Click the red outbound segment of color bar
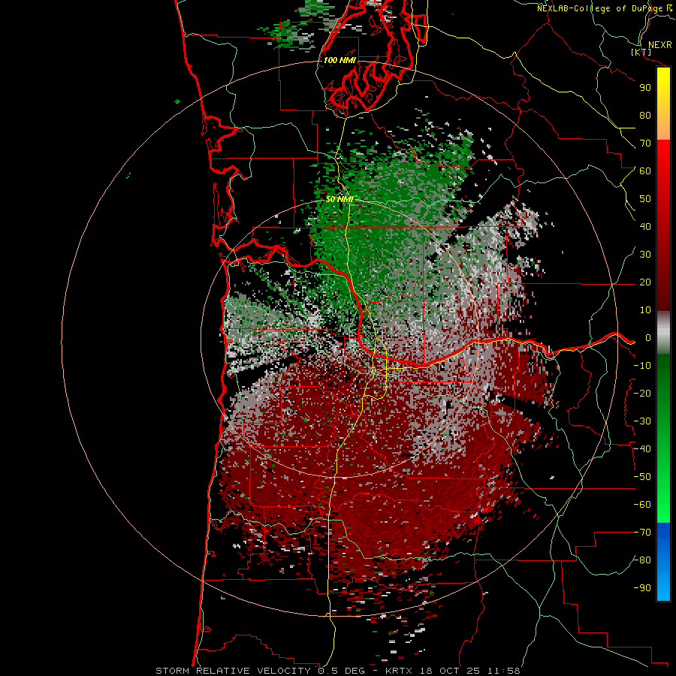Viewport: 676px width, 676px height. coord(663,225)
